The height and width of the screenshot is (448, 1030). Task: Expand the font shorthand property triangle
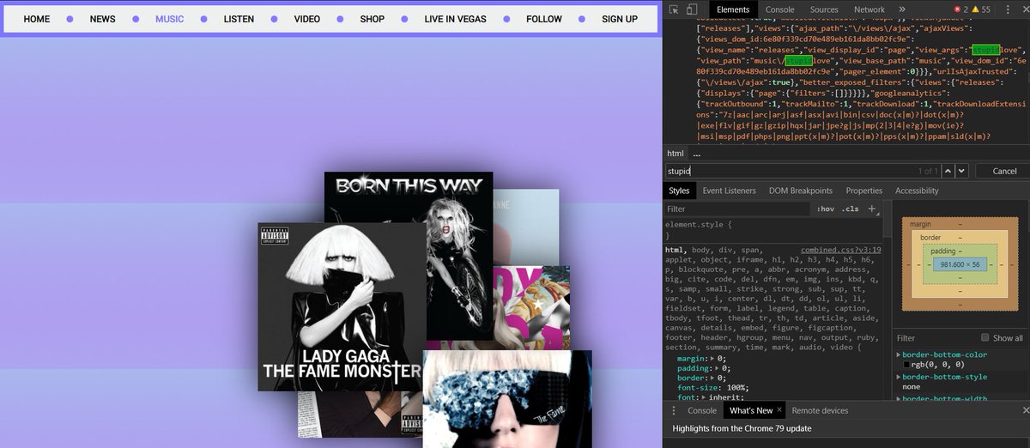pos(704,397)
